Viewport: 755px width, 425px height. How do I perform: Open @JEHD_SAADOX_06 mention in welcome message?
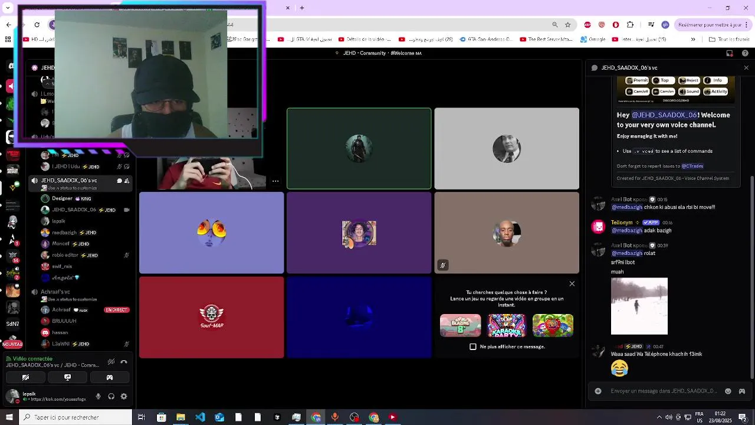664,115
